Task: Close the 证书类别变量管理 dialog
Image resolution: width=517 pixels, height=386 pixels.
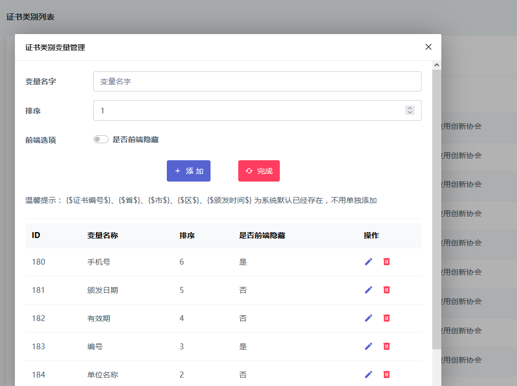Action: 429,47
